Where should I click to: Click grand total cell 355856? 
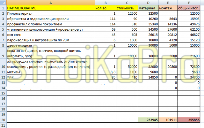coord(189,120)
